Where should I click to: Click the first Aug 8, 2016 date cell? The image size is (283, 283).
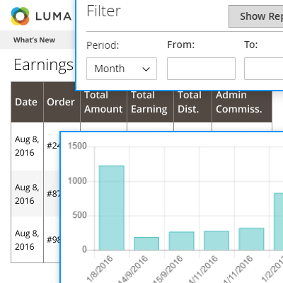pos(27,146)
